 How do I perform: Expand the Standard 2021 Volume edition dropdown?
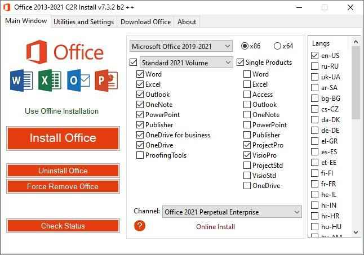pos(186,62)
